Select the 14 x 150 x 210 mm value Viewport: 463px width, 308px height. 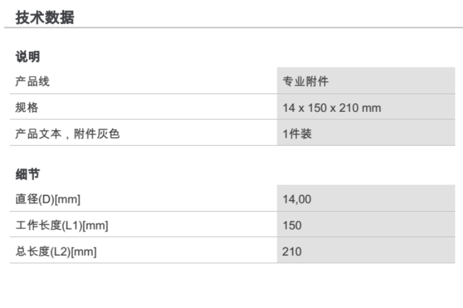point(332,108)
